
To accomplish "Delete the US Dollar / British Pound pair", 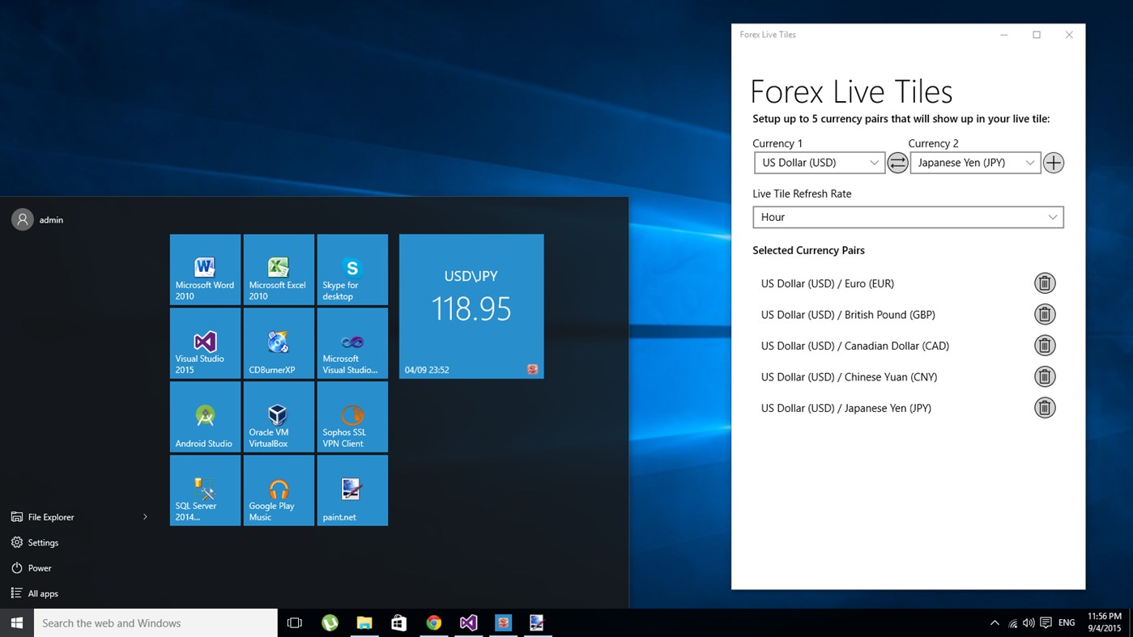I will (1045, 314).
